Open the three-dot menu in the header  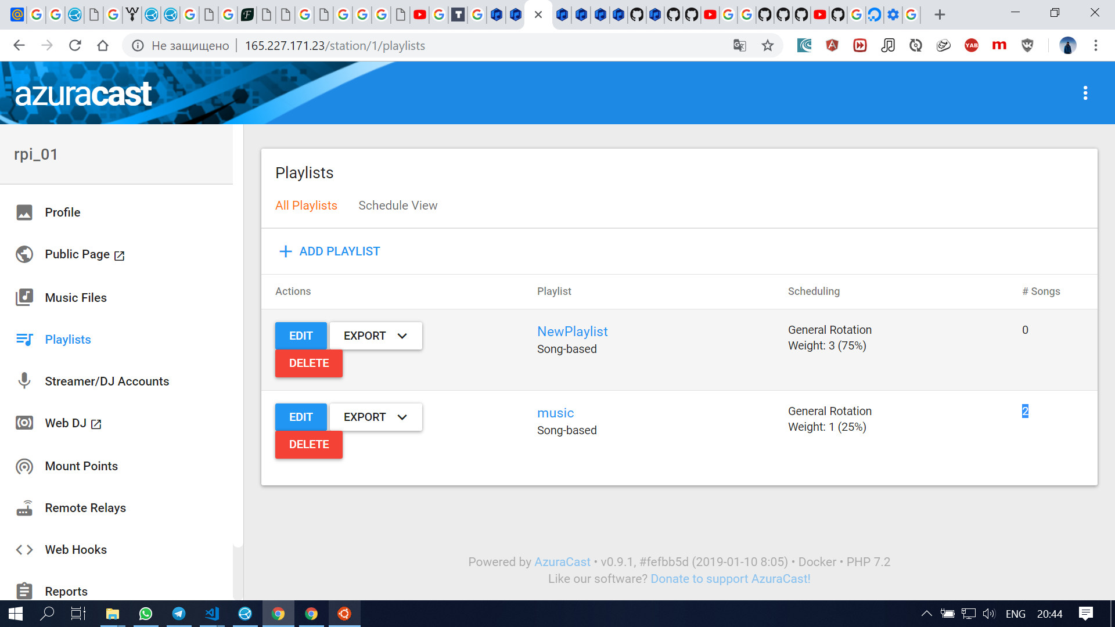tap(1085, 92)
